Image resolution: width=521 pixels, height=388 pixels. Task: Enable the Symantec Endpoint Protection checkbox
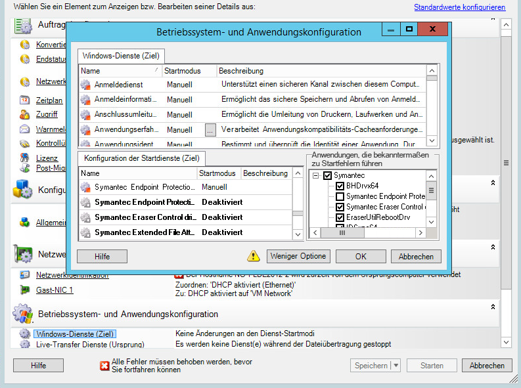tap(340, 196)
